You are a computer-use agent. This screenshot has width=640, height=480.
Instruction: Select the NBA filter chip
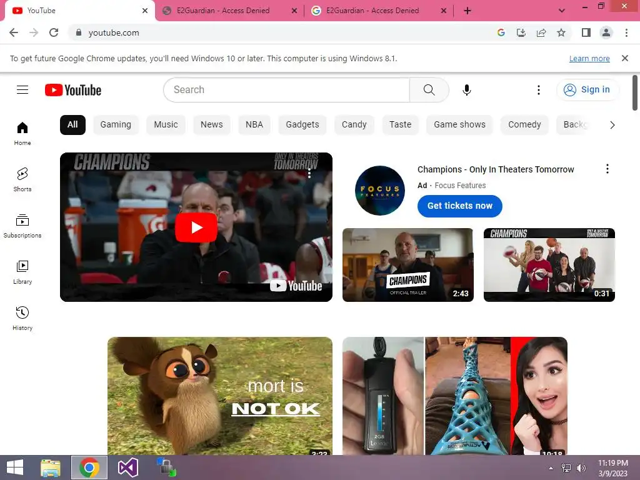254,125
